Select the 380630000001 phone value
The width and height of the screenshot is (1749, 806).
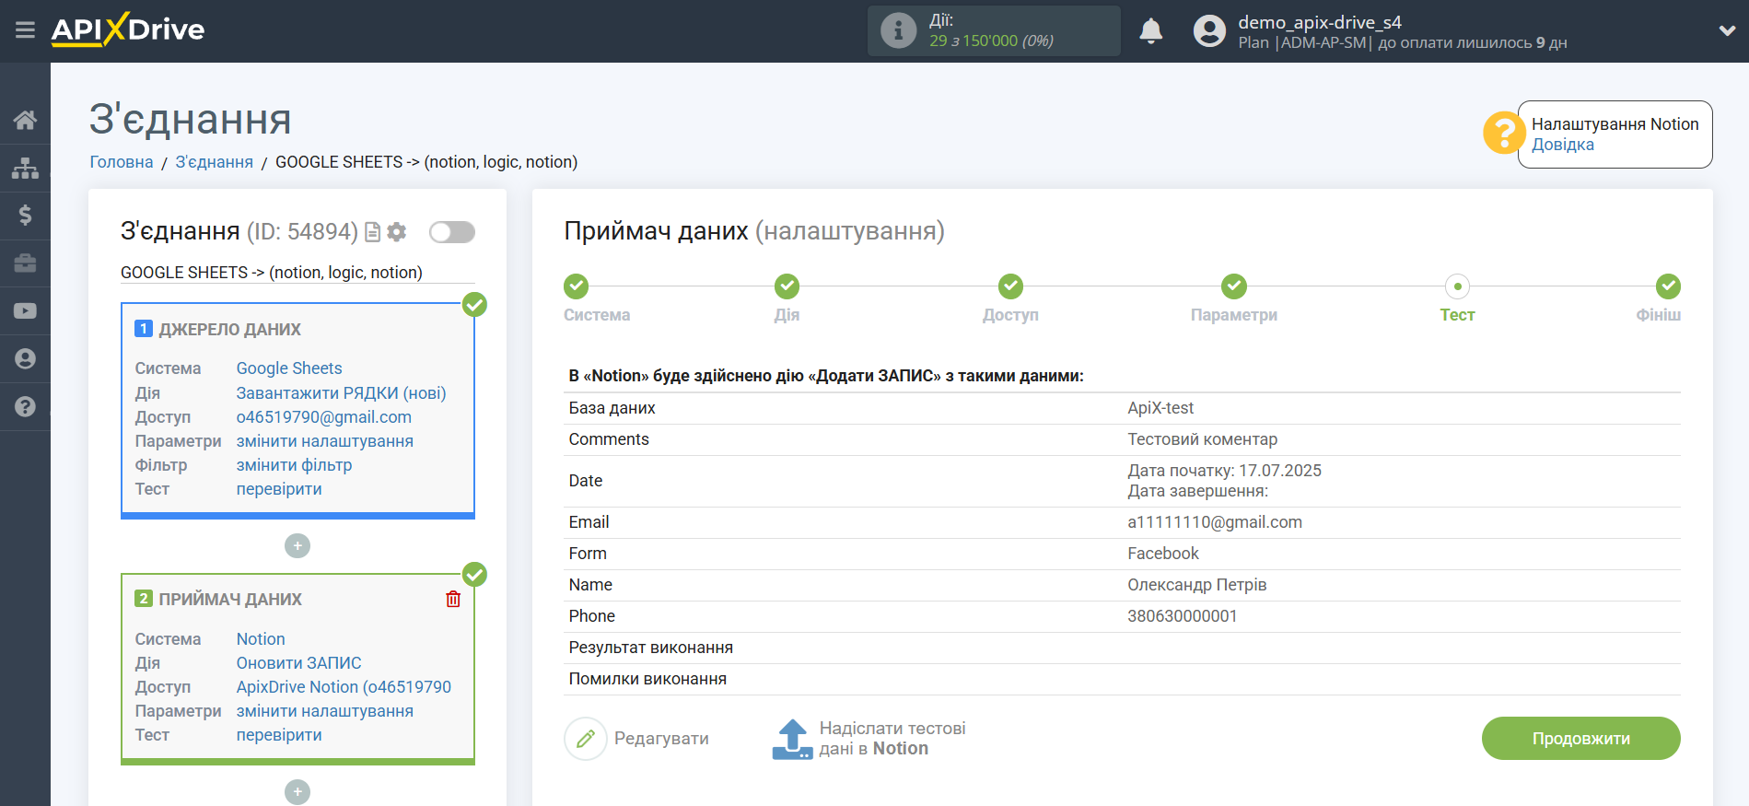1183,616
